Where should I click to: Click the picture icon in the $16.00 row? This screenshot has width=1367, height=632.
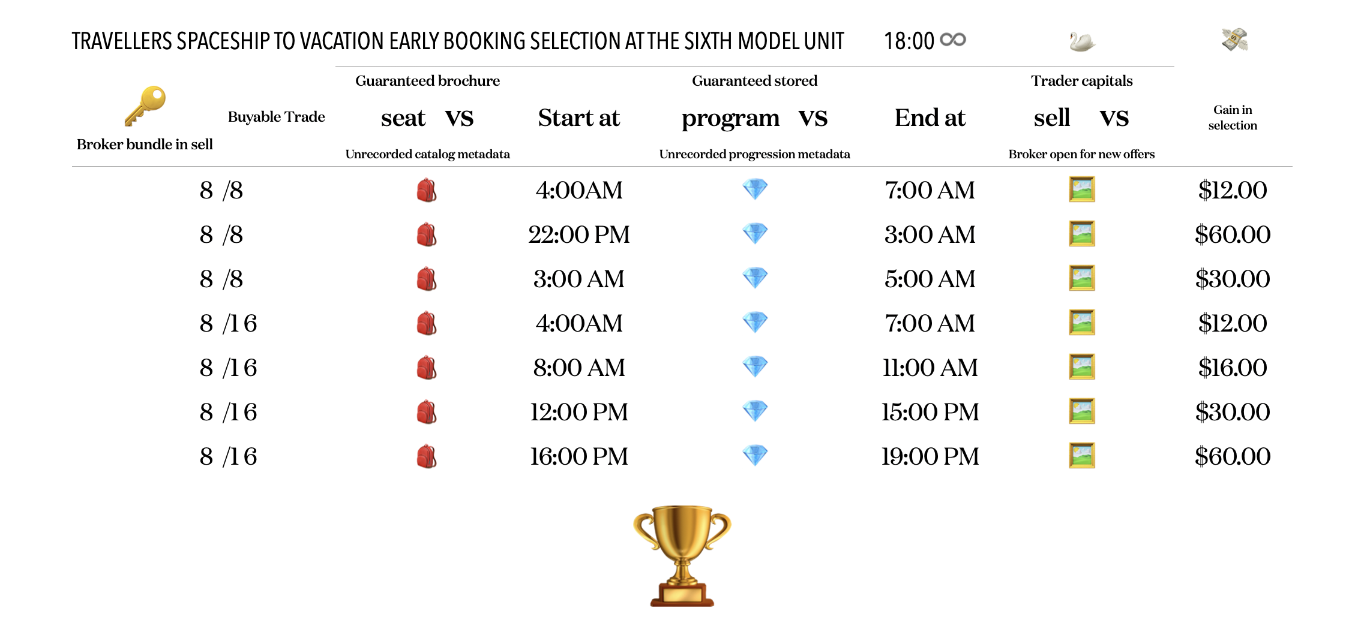(1082, 367)
